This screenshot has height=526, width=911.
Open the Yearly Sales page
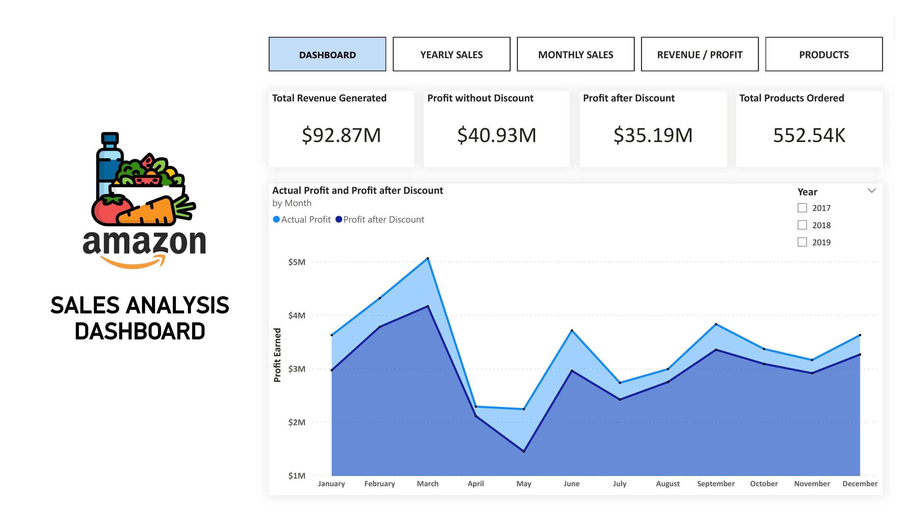click(x=451, y=55)
